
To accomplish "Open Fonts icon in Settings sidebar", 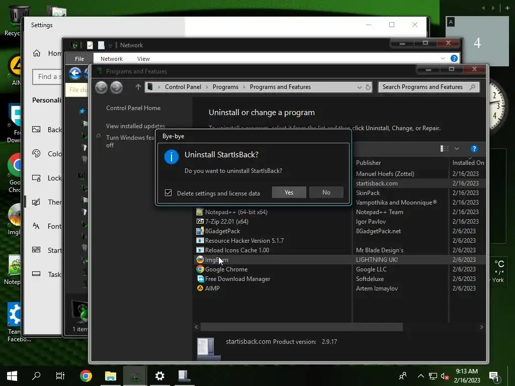I will coord(36,226).
